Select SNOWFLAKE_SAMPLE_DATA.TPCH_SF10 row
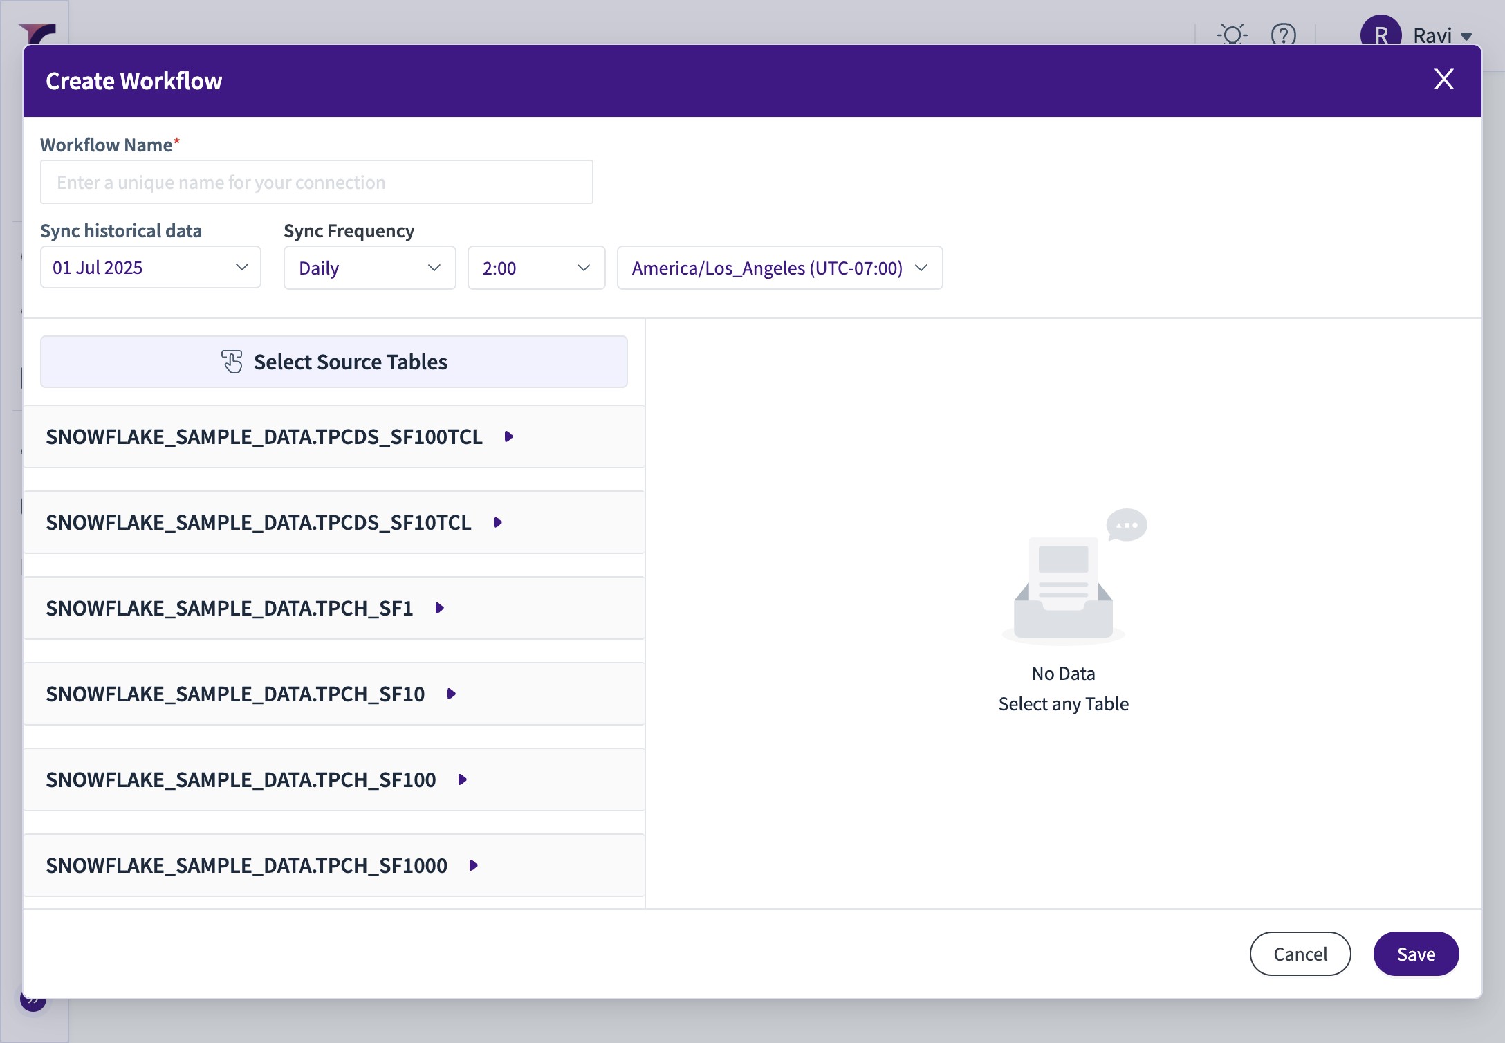The height and width of the screenshot is (1043, 1505). point(235,694)
